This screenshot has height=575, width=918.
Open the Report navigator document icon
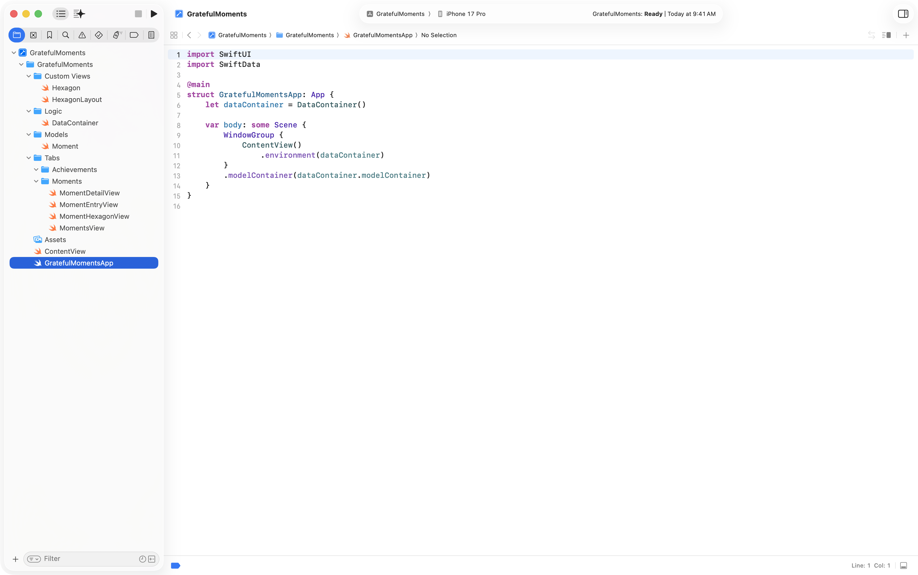151,35
